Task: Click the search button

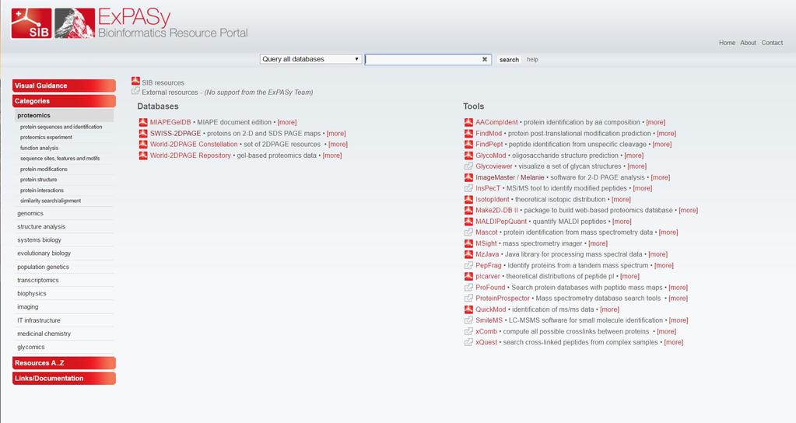Action: click(509, 60)
